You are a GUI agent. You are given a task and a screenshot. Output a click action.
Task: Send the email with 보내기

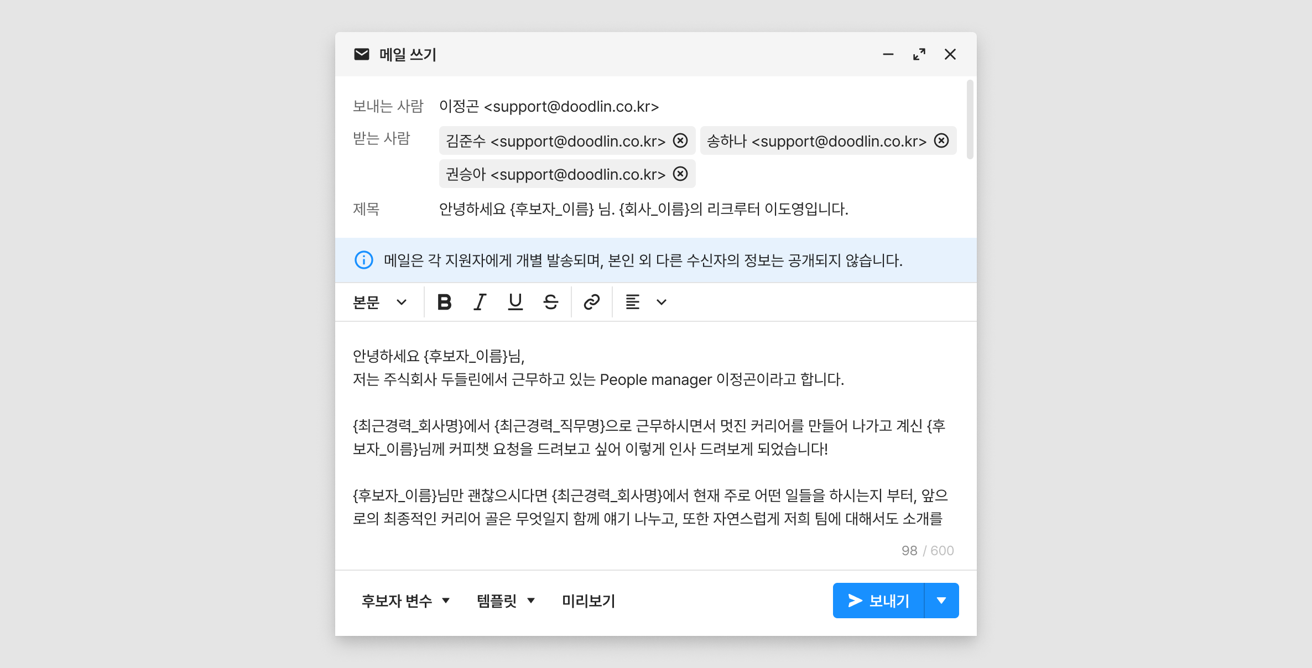(878, 601)
